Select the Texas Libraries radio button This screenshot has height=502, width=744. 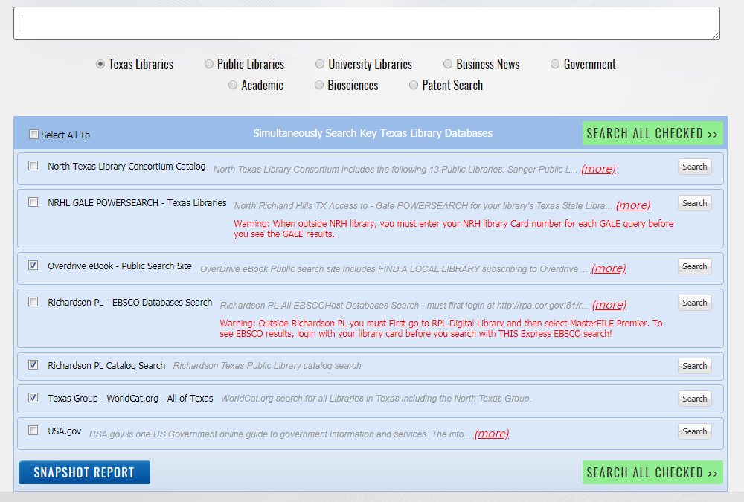click(x=100, y=64)
